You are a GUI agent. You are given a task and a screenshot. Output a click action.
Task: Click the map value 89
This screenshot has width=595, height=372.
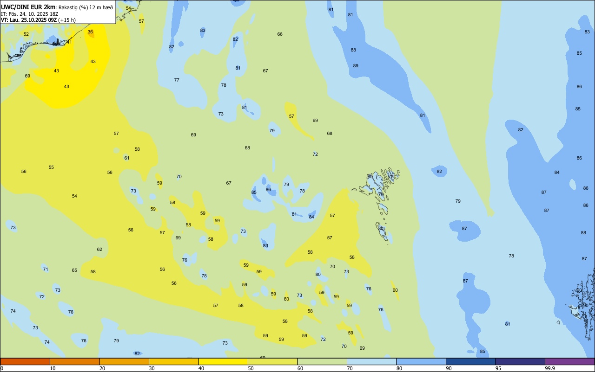point(356,65)
